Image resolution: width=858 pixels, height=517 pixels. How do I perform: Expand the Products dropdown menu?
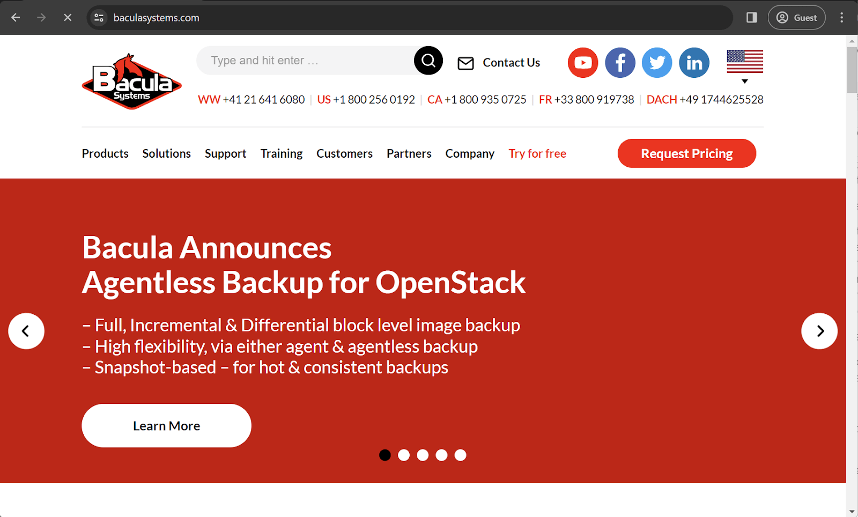point(105,153)
